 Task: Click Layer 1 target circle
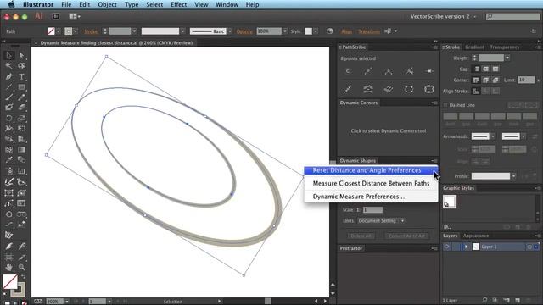pyautogui.click(x=529, y=247)
